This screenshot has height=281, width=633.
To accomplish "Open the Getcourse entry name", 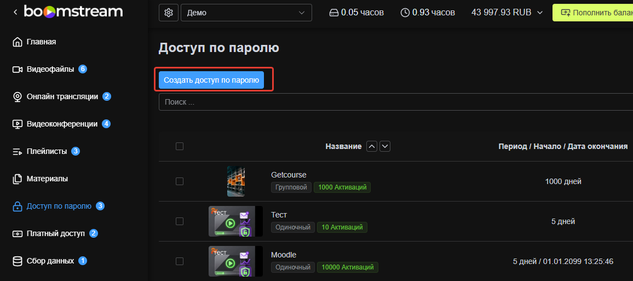I will [289, 175].
